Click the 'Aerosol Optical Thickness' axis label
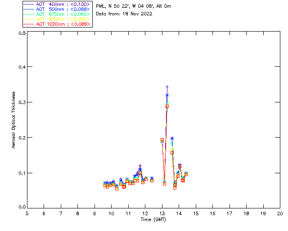Image resolution: width=288 pixels, height=231 pixels. [x=13, y=120]
